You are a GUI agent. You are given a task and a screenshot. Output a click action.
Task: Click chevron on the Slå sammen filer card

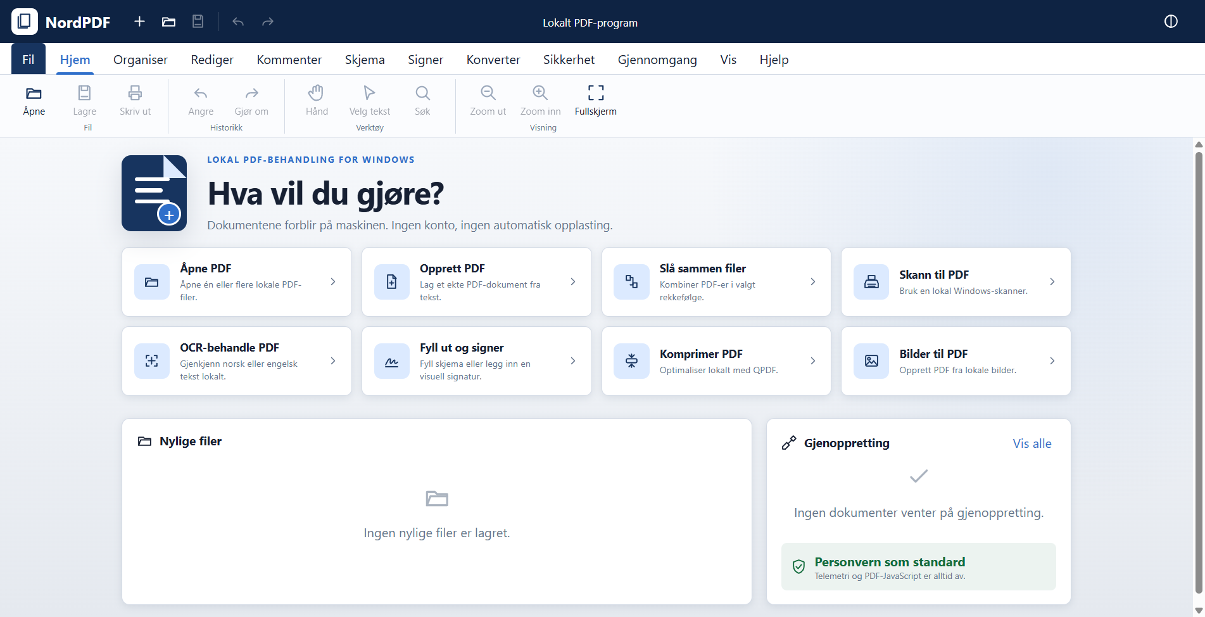pos(813,281)
